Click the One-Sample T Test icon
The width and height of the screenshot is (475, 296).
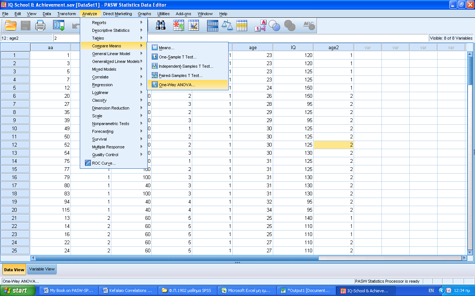155,57
